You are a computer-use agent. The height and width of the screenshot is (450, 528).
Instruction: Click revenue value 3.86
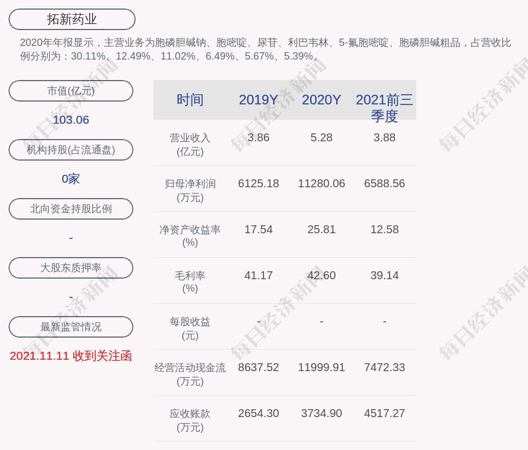tap(258, 138)
